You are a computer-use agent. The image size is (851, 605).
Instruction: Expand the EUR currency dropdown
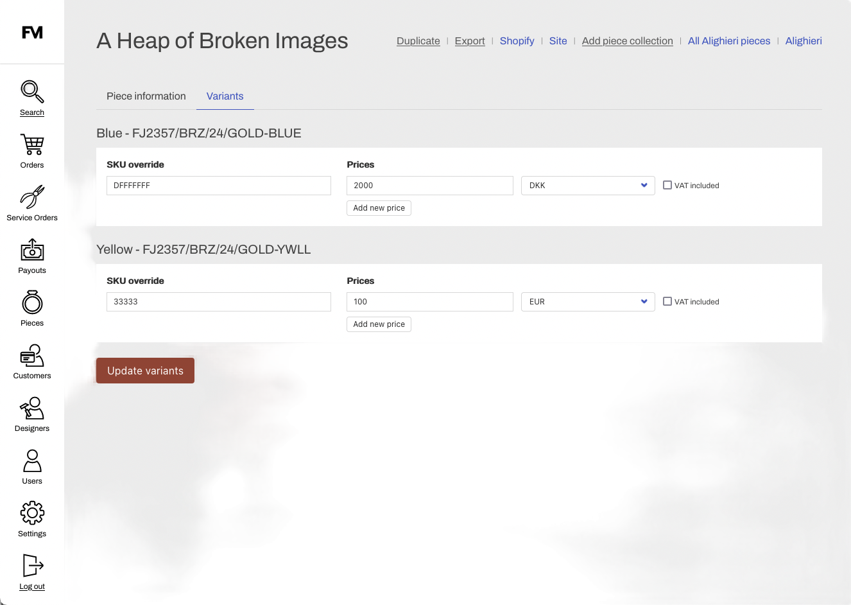tap(587, 302)
